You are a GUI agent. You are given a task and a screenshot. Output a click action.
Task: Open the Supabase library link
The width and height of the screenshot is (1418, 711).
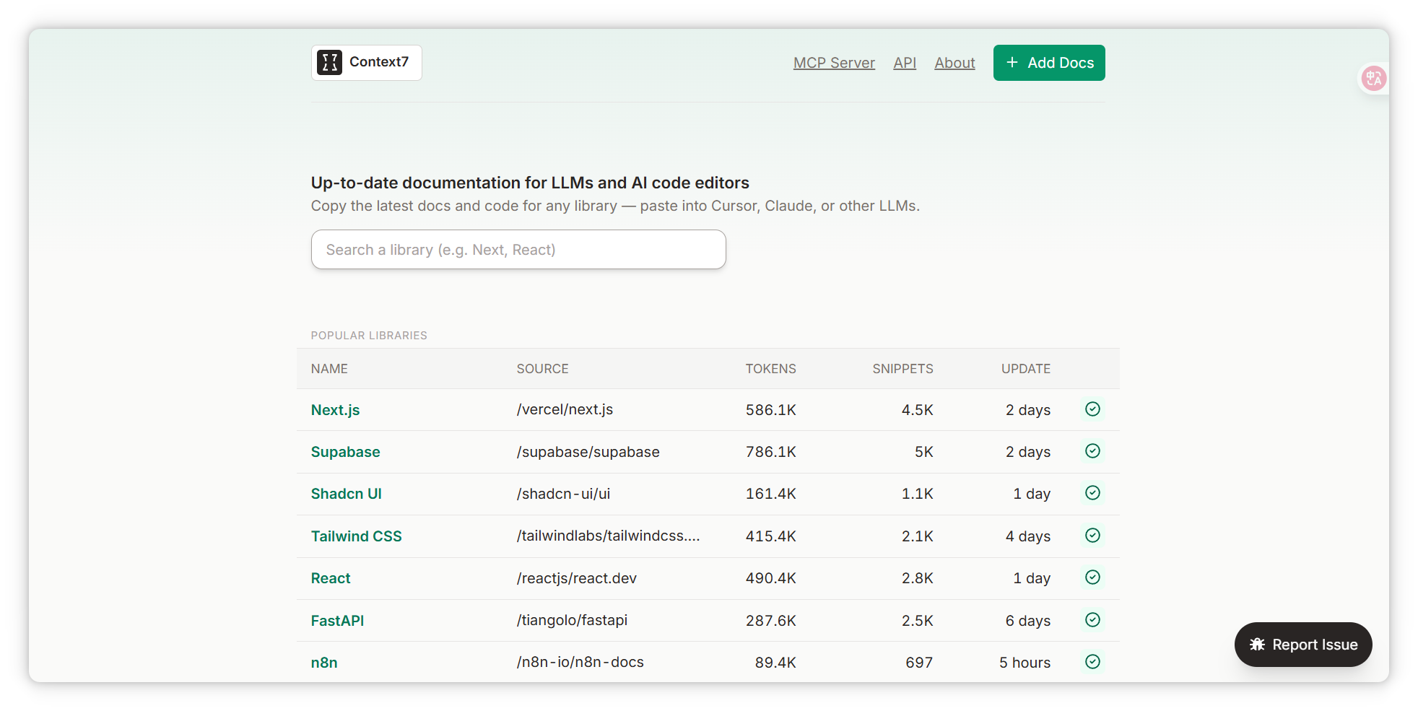point(345,452)
